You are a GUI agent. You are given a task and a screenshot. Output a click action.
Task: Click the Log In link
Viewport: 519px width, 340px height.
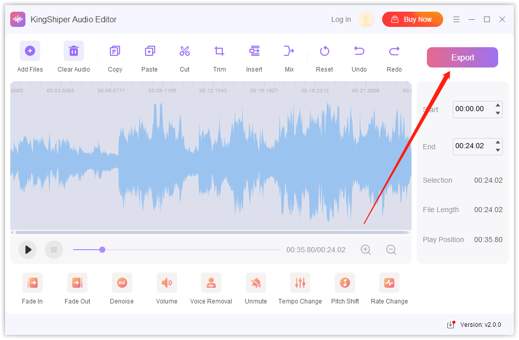(x=341, y=19)
